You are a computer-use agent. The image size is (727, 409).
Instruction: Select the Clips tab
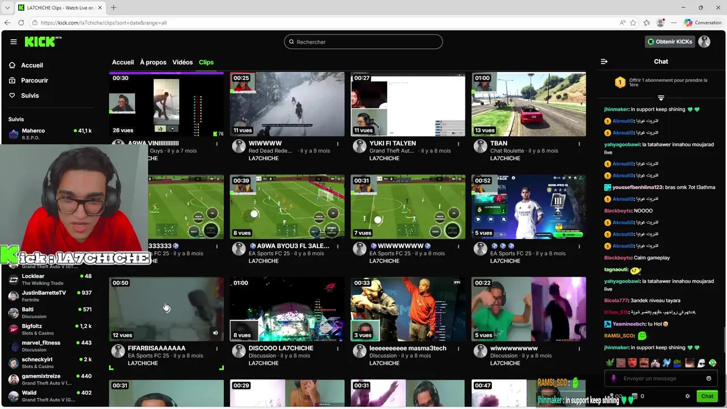206,62
